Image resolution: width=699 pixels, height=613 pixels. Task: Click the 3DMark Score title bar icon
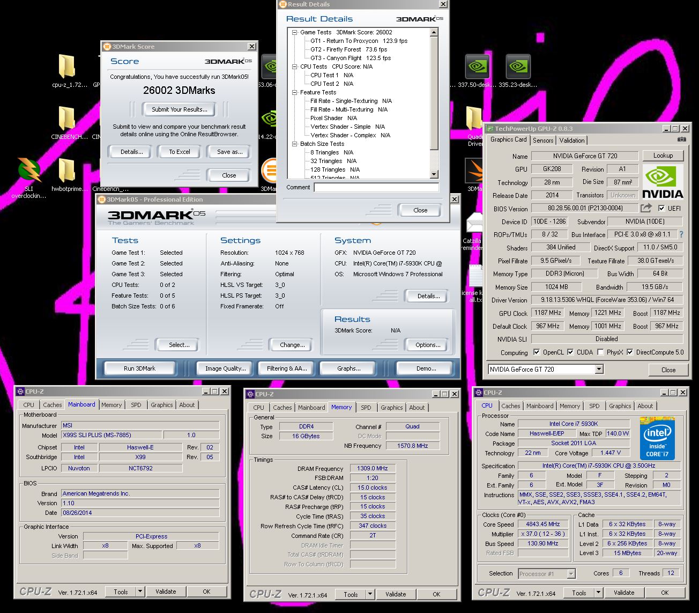[x=107, y=47]
